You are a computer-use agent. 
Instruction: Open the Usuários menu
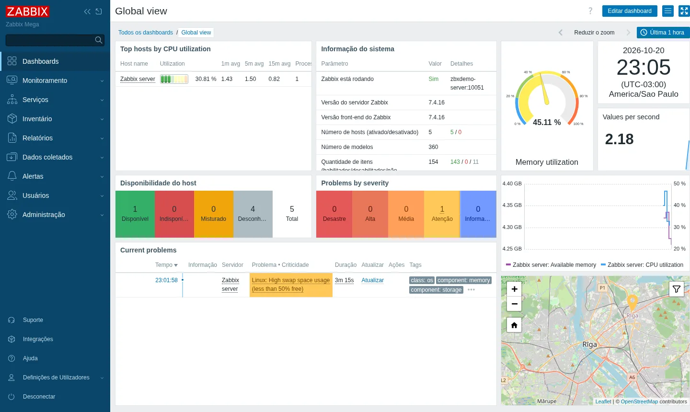pos(55,195)
